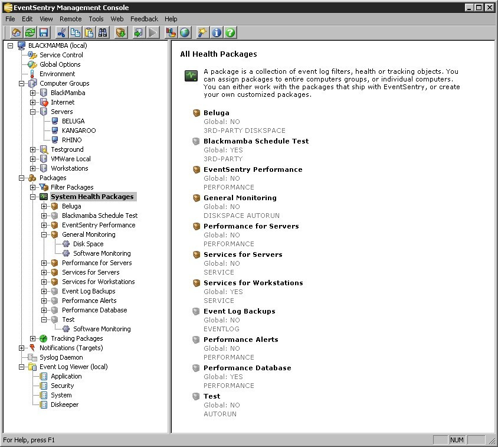Image resolution: width=498 pixels, height=447 pixels.
Task: Collapse the General Monitoring package node
Action: (x=44, y=234)
